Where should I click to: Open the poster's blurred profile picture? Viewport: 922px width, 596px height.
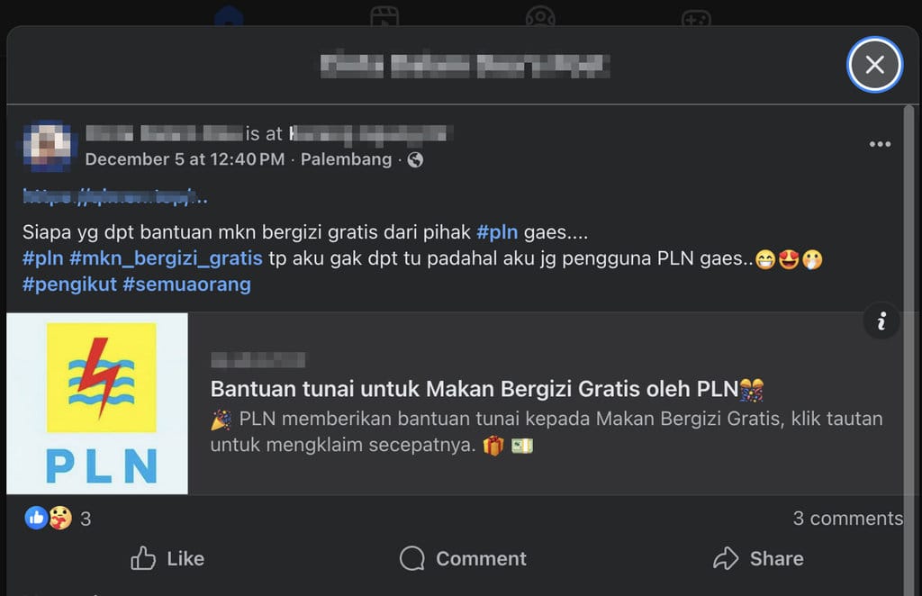47,145
